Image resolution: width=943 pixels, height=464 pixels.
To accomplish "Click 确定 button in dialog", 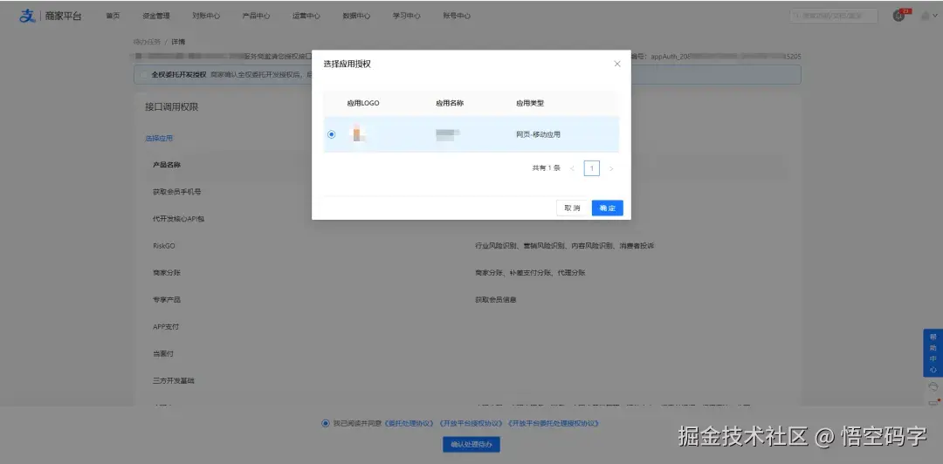I will 608,208.
